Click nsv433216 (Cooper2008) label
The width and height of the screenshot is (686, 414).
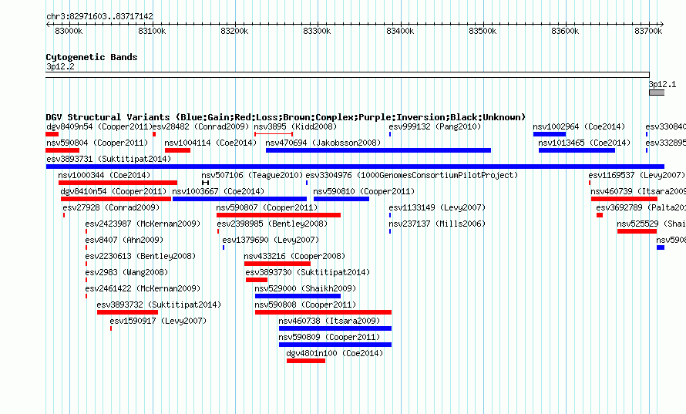point(294,257)
